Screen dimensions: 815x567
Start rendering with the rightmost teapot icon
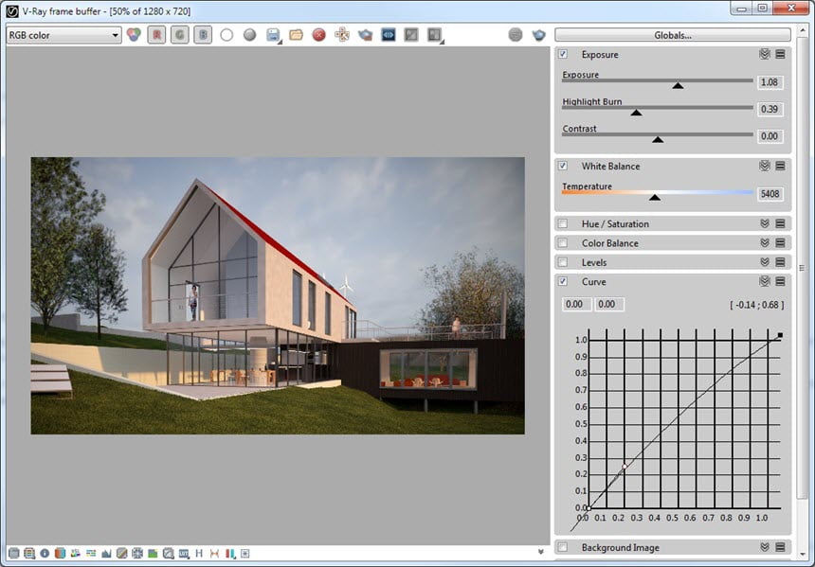pyautogui.click(x=539, y=35)
